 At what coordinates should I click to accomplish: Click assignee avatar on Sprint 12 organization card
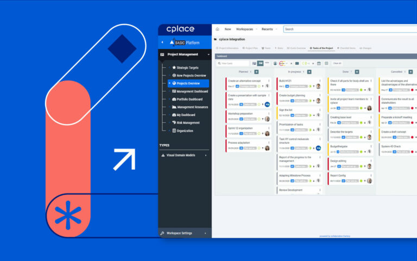click(x=267, y=134)
